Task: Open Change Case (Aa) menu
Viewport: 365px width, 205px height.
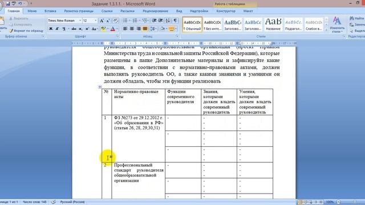Action: pos(94,29)
